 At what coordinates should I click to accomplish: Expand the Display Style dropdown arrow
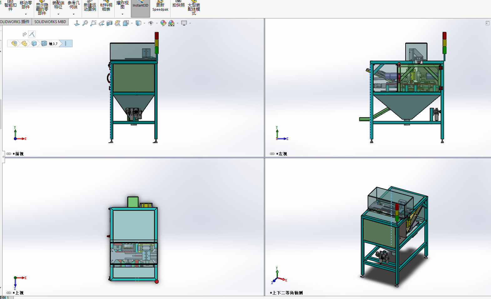144,23
